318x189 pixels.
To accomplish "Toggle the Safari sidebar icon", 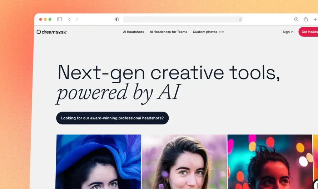I will click(x=59, y=19).
